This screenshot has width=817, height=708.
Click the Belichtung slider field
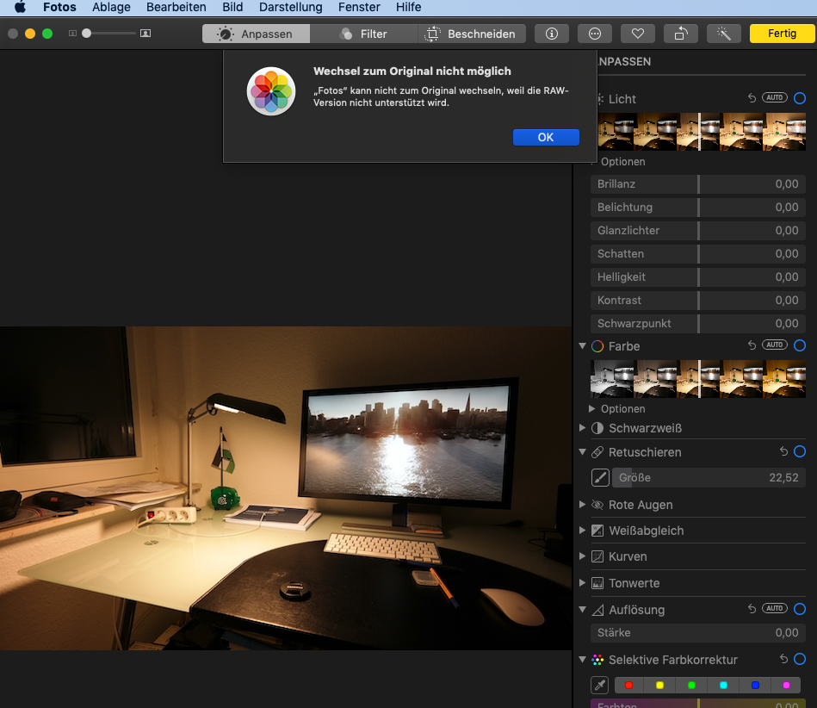tap(697, 208)
